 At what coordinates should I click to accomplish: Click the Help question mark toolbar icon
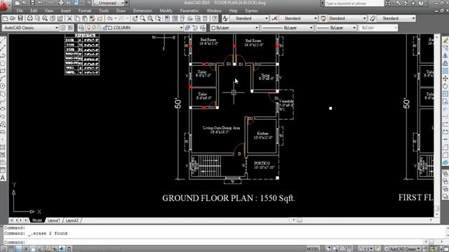pyautogui.click(x=215, y=19)
